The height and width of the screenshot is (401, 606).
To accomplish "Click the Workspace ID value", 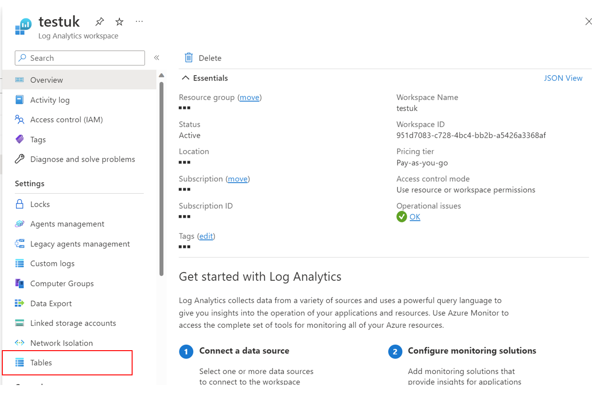I will coord(471,135).
